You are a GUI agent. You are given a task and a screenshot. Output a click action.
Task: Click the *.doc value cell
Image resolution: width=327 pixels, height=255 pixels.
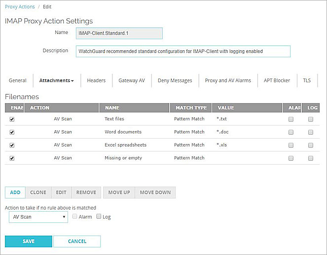(x=222, y=132)
